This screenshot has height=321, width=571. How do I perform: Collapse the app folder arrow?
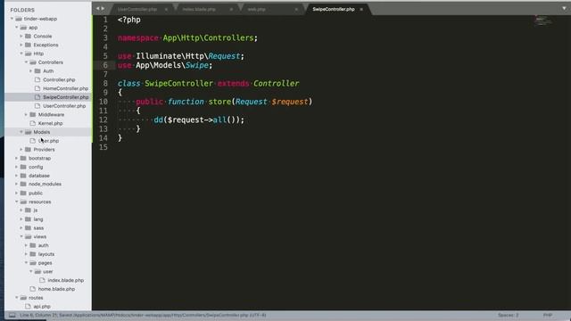pyautogui.click(x=17, y=28)
